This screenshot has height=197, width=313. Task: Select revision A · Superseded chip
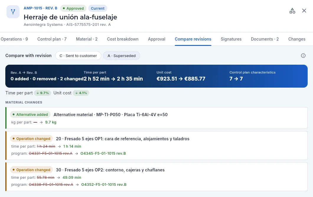[122, 56]
